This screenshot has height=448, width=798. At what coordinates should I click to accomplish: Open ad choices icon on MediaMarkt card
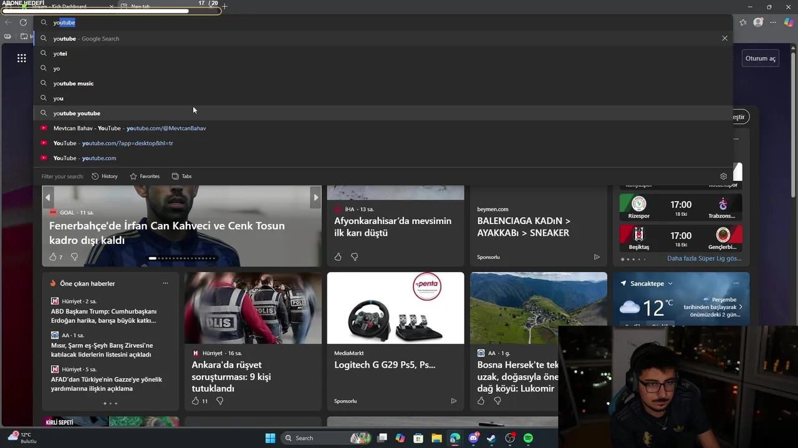click(x=454, y=401)
